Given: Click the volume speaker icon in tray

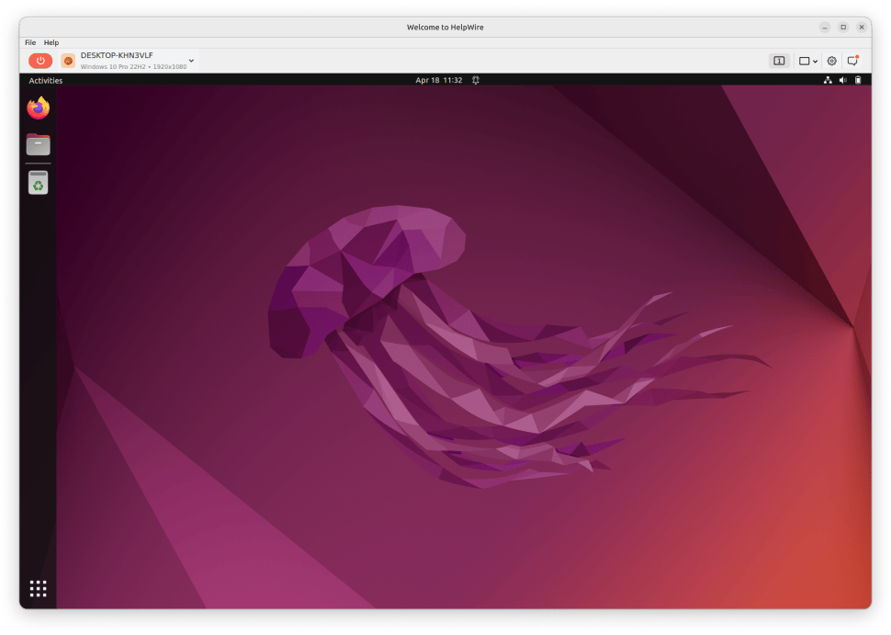Looking at the screenshot, I should point(843,80).
